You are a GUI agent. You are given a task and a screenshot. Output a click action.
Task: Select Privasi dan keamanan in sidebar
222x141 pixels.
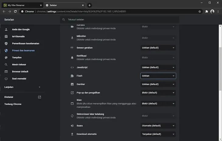tap(23, 50)
